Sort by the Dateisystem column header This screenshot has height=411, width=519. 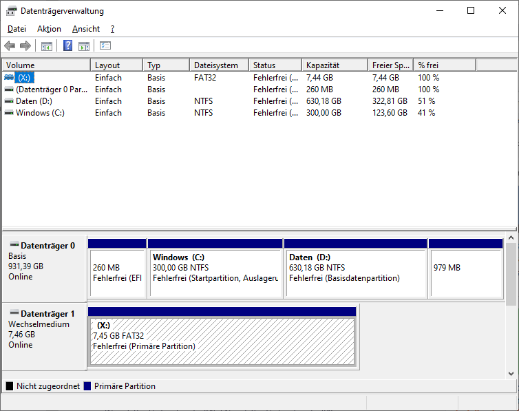coord(219,65)
